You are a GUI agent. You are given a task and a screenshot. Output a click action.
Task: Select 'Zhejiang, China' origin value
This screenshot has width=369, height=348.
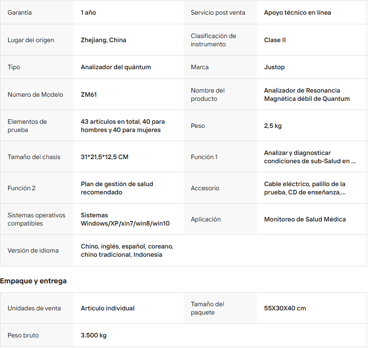pos(103,40)
